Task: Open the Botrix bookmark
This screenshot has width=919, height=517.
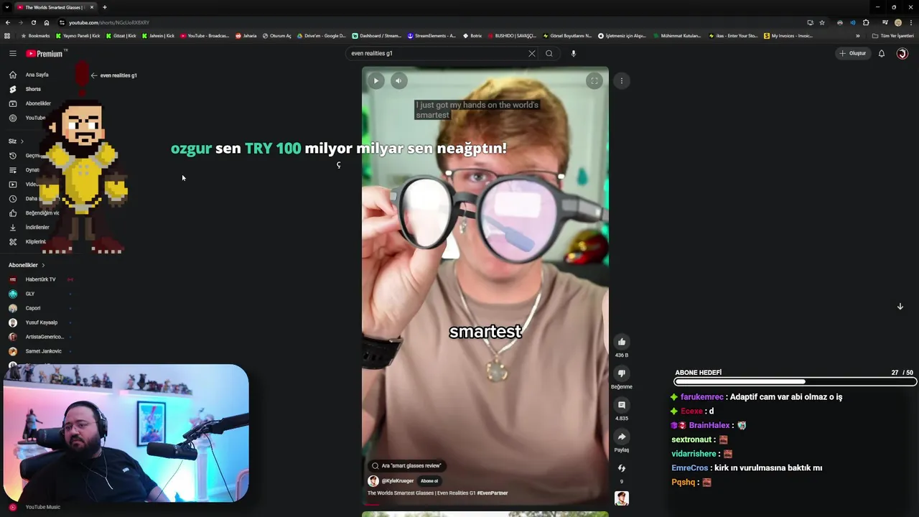Action: point(472,36)
